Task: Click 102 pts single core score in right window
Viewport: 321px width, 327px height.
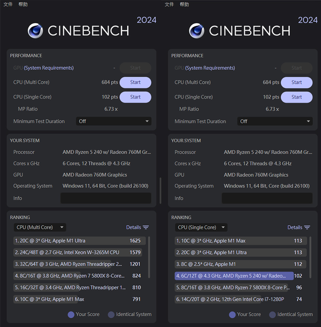Action: pos(271,97)
